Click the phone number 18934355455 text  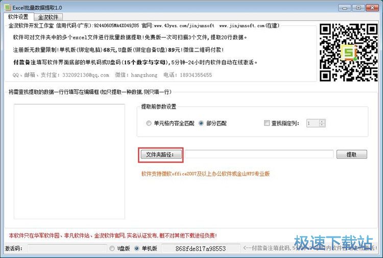click(x=196, y=75)
